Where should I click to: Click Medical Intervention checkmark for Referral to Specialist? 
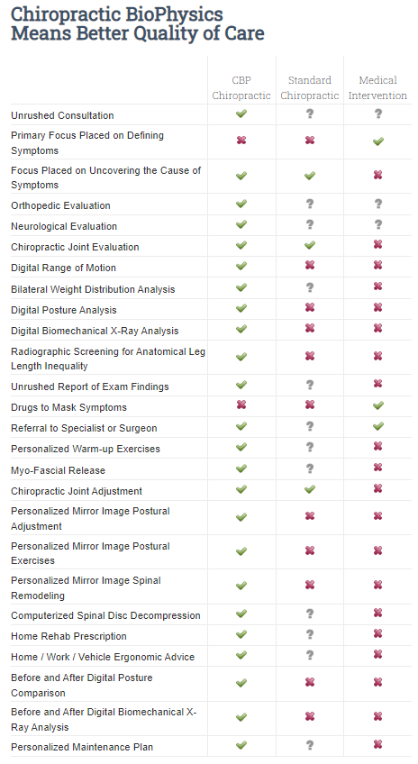(x=378, y=427)
